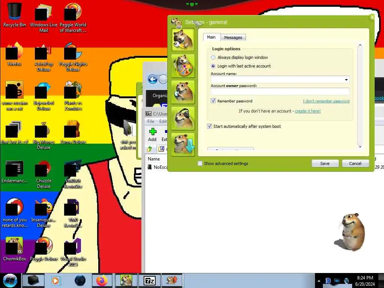Screen dimensions: 384x288
Task: Open the appearance settings hamster with palette
Action: click(x=183, y=66)
